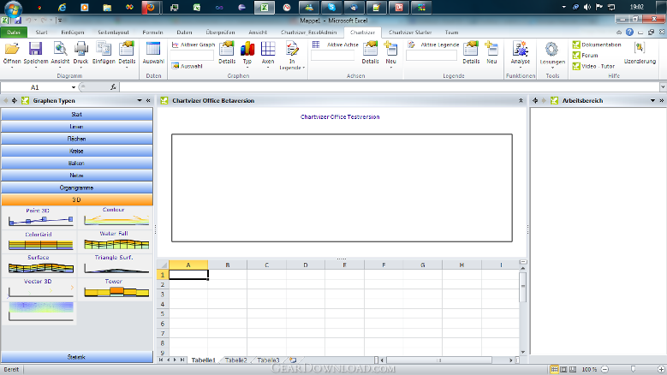
Task: Select the Vector 3D chart type
Action: [x=39, y=289]
